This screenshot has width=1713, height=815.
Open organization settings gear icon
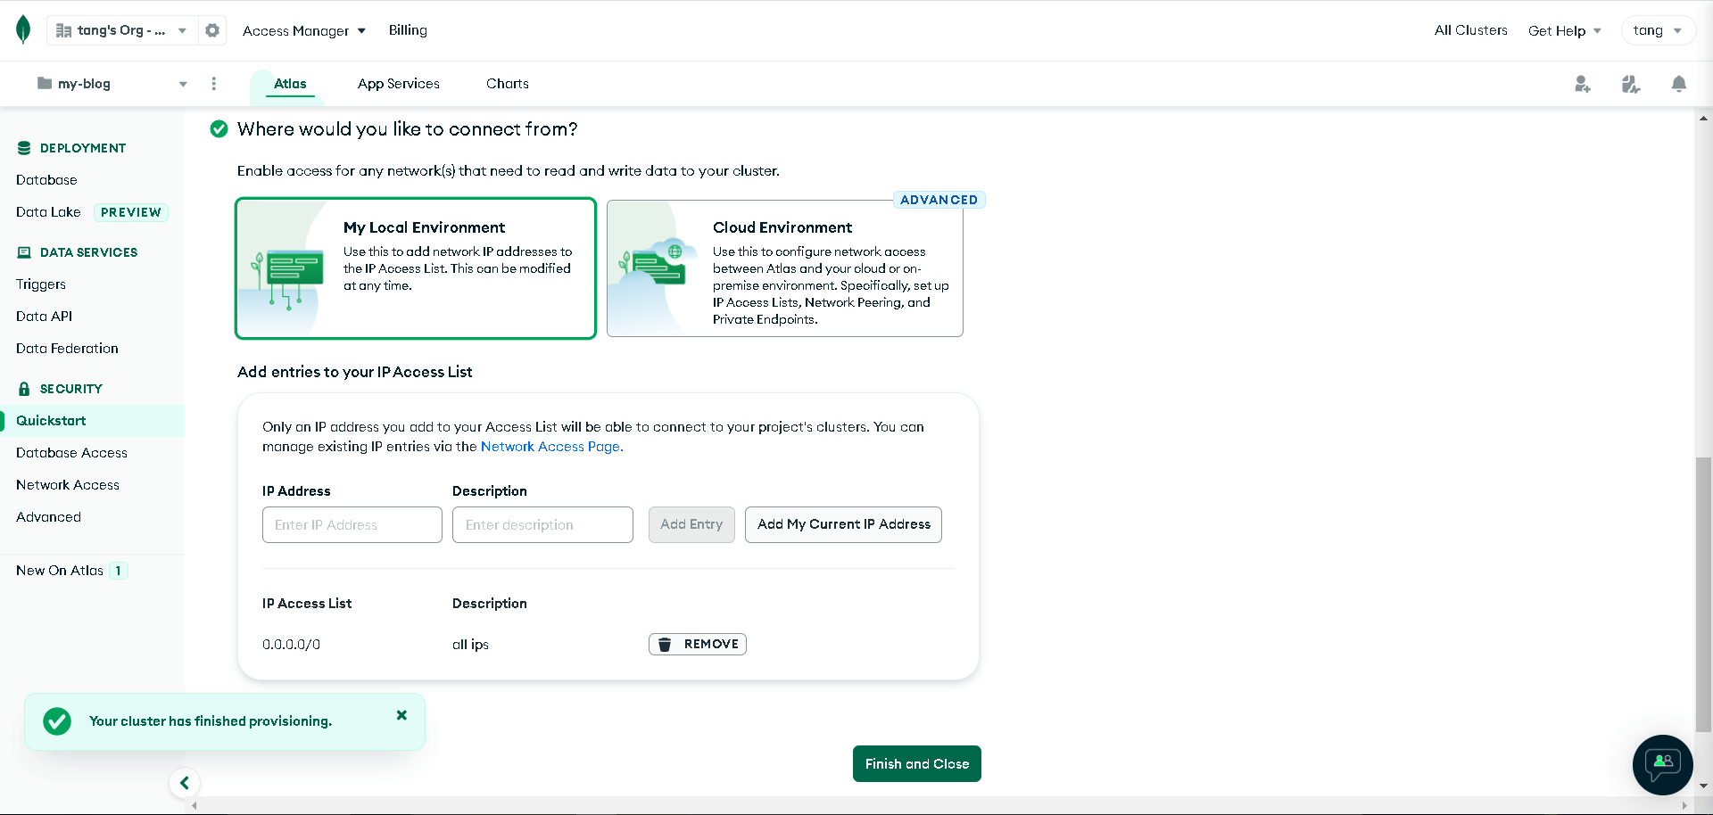[x=212, y=30]
